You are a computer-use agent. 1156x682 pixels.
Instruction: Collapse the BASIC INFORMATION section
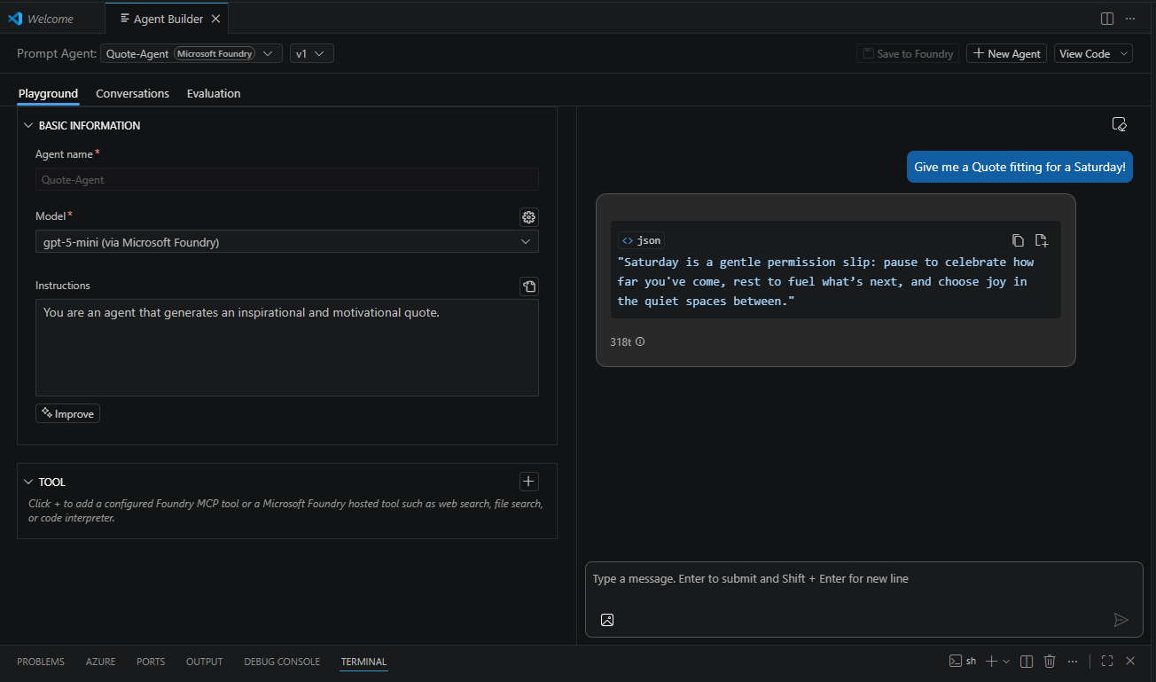pos(28,126)
